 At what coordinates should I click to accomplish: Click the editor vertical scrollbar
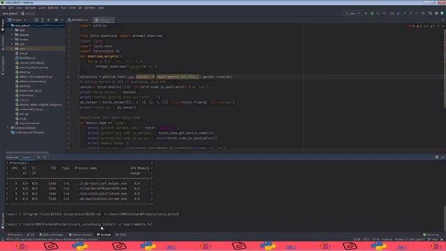(x=445, y=68)
